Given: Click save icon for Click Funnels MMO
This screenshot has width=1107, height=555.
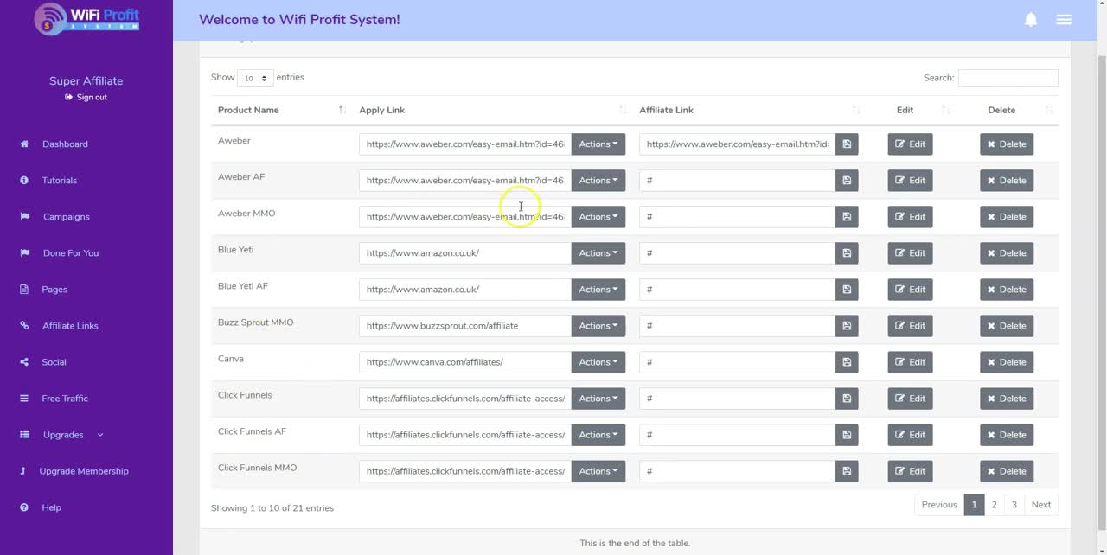Looking at the screenshot, I should point(847,471).
